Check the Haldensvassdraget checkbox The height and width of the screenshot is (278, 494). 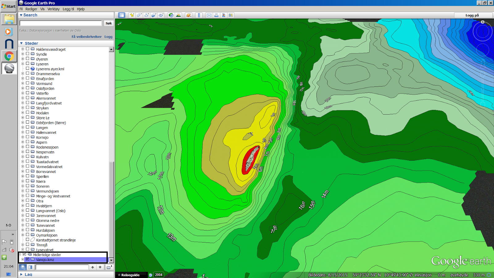(27, 49)
